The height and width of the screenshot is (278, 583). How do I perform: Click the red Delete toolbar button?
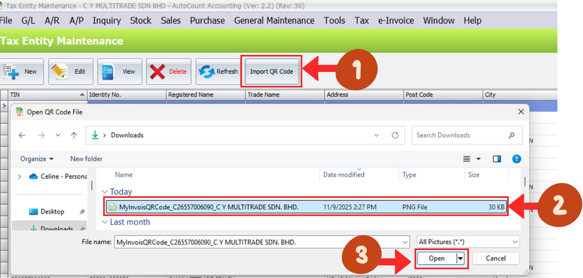168,72
